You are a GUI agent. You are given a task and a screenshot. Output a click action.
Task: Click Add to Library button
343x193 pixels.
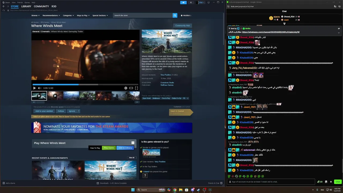125,148
